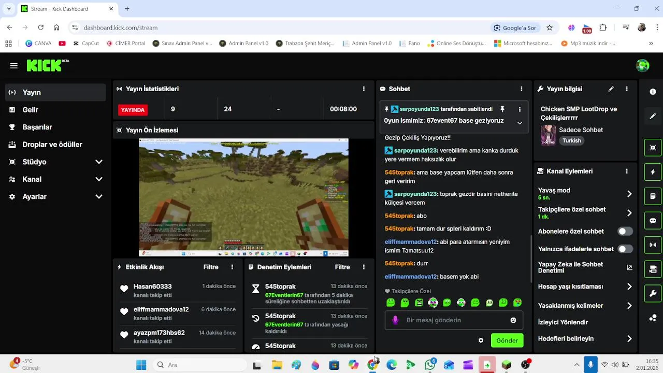
Task: Open pinned message options menu
Action: pos(520,109)
